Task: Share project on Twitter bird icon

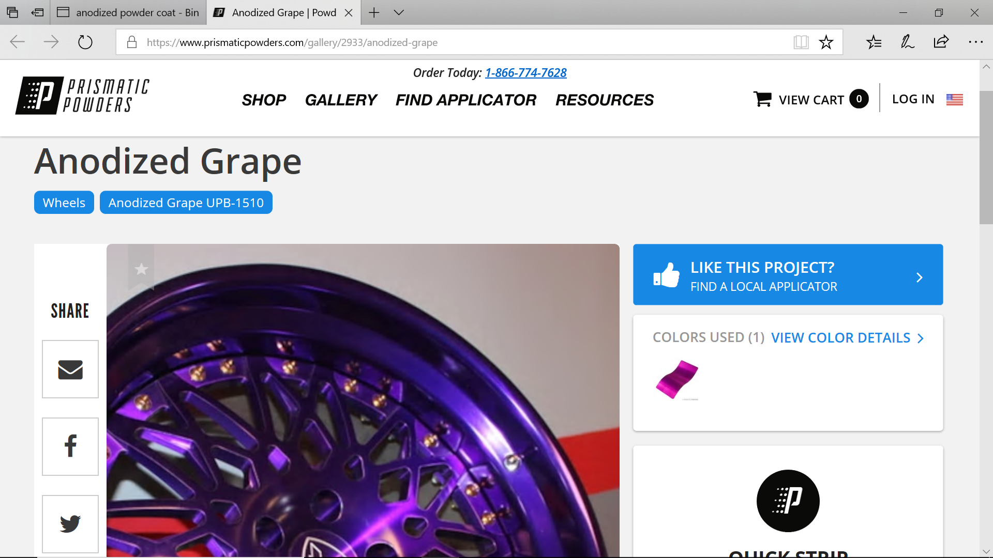Action: click(x=70, y=524)
